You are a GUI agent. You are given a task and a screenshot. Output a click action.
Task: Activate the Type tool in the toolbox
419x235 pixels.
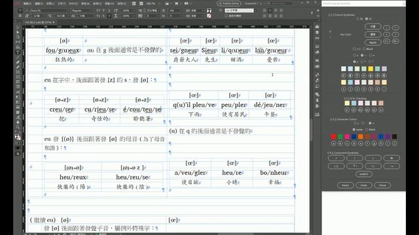click(x=18, y=52)
